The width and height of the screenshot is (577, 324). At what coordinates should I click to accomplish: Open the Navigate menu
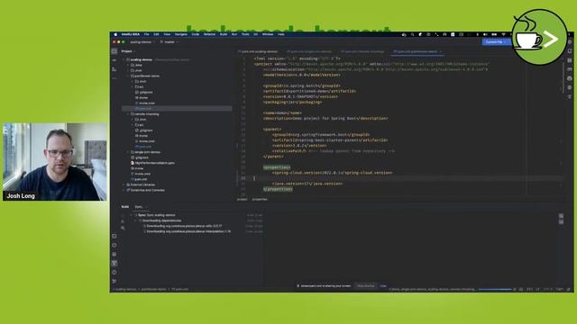point(180,34)
